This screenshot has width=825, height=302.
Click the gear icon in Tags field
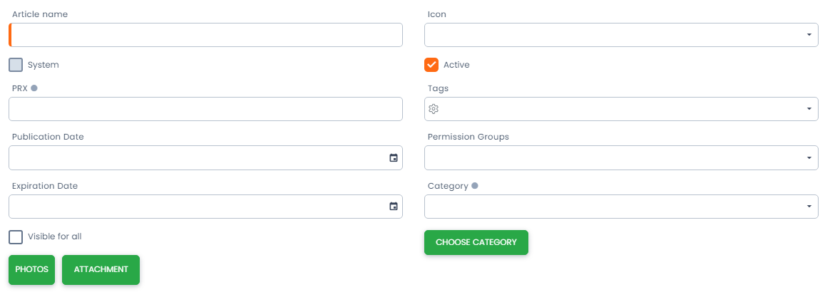click(x=434, y=109)
